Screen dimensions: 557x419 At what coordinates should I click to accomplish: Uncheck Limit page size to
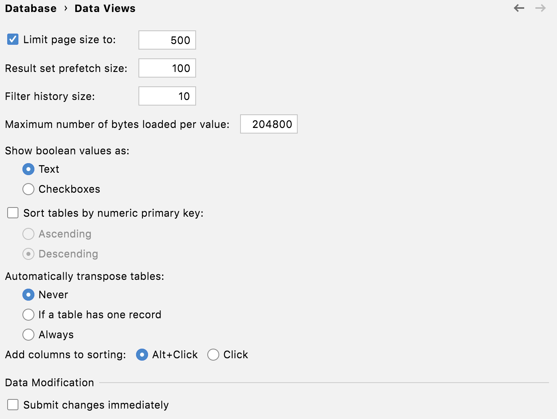[x=12, y=39]
